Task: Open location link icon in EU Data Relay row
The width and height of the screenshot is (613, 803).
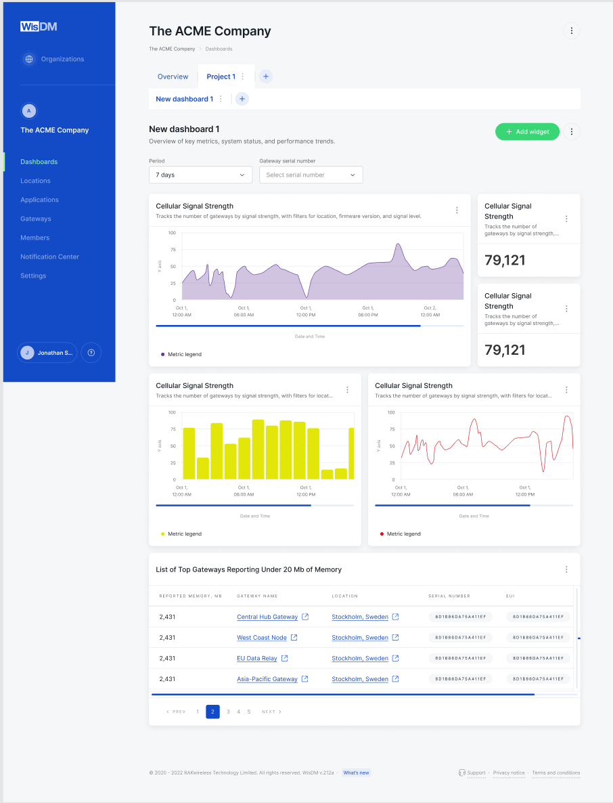Action: click(x=396, y=658)
